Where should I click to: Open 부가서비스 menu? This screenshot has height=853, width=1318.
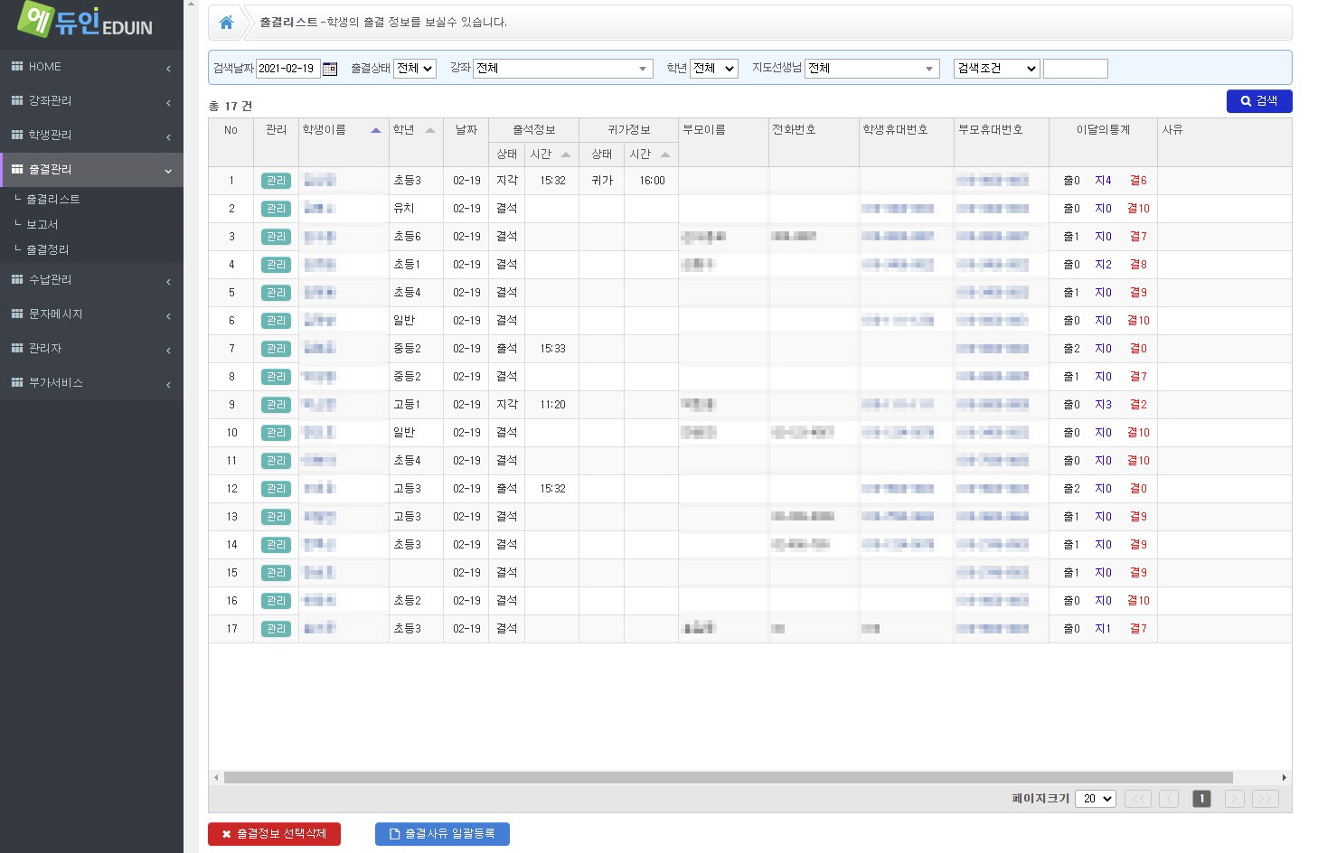click(x=91, y=383)
